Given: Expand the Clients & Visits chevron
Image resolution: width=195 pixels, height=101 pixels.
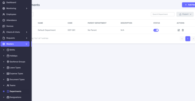Looking at the screenshot, I should coord(27,32).
